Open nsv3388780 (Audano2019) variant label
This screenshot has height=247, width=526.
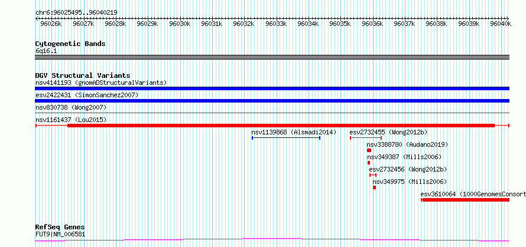tap(407, 144)
